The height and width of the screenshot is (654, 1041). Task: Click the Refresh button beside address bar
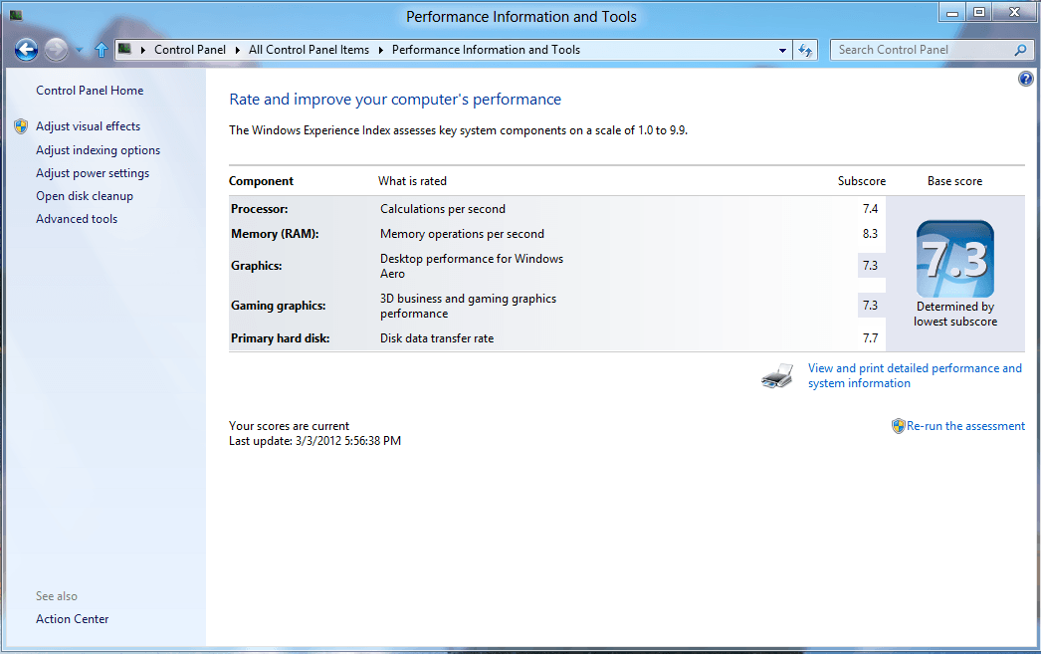(806, 50)
